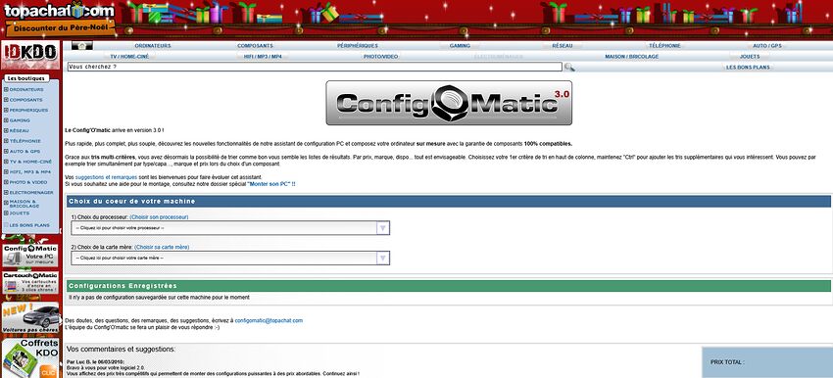The image size is (833, 378).
Task: Click the 'Cliquez ici pour choisir votre processeur' field
Action: click(230, 228)
